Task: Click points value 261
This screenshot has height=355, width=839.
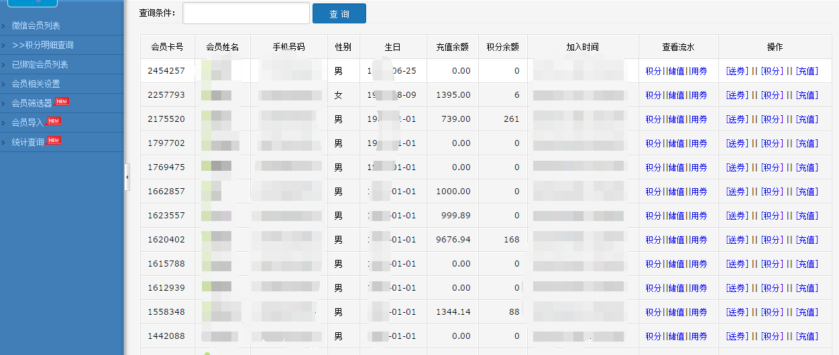Action: click(512, 119)
